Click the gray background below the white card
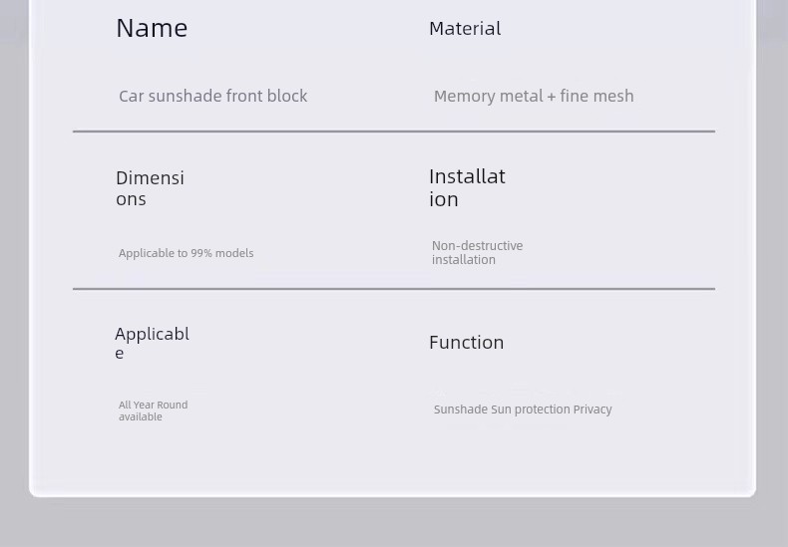This screenshot has height=547, width=788. tap(393, 522)
